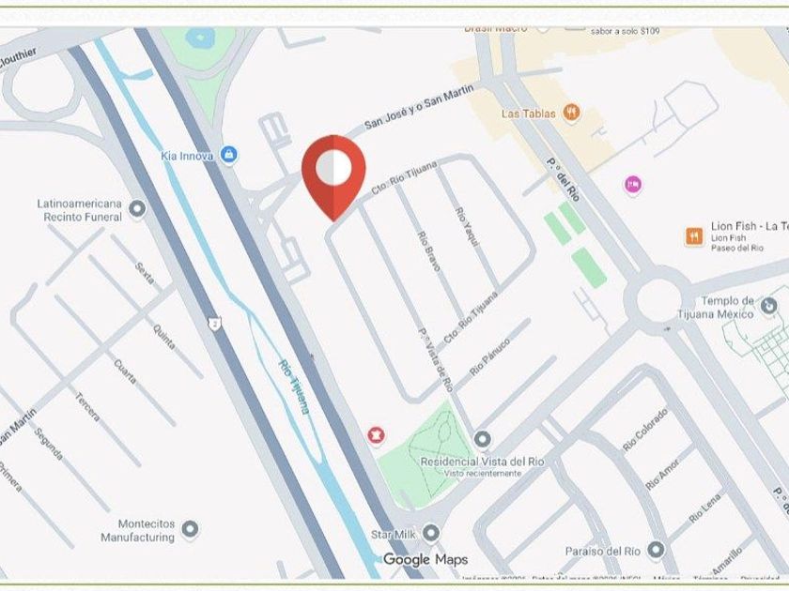This screenshot has height=591, width=789.
Task: Click the green park near Vista del Río
Action: click(423, 455)
